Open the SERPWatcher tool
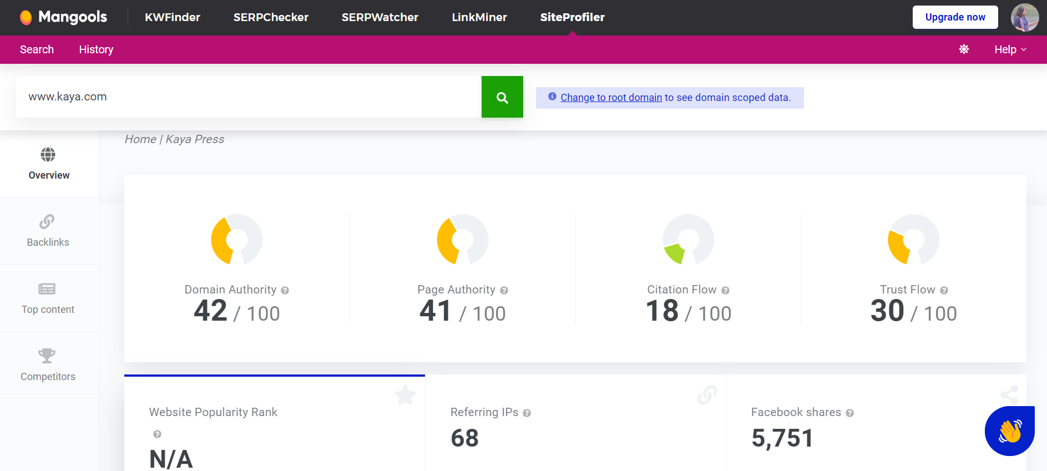This screenshot has height=471, width=1047. [380, 17]
